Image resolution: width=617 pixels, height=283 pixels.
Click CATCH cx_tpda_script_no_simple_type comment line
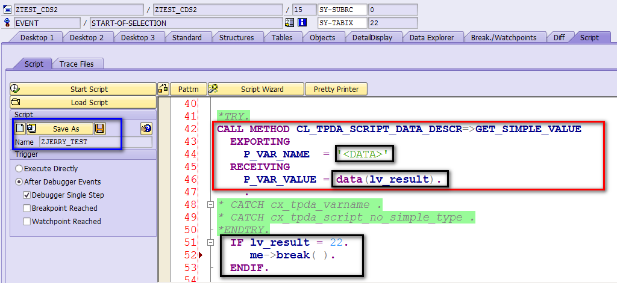[346, 218]
